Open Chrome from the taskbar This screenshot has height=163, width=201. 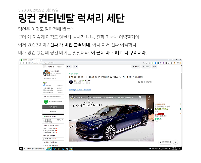[71, 149]
